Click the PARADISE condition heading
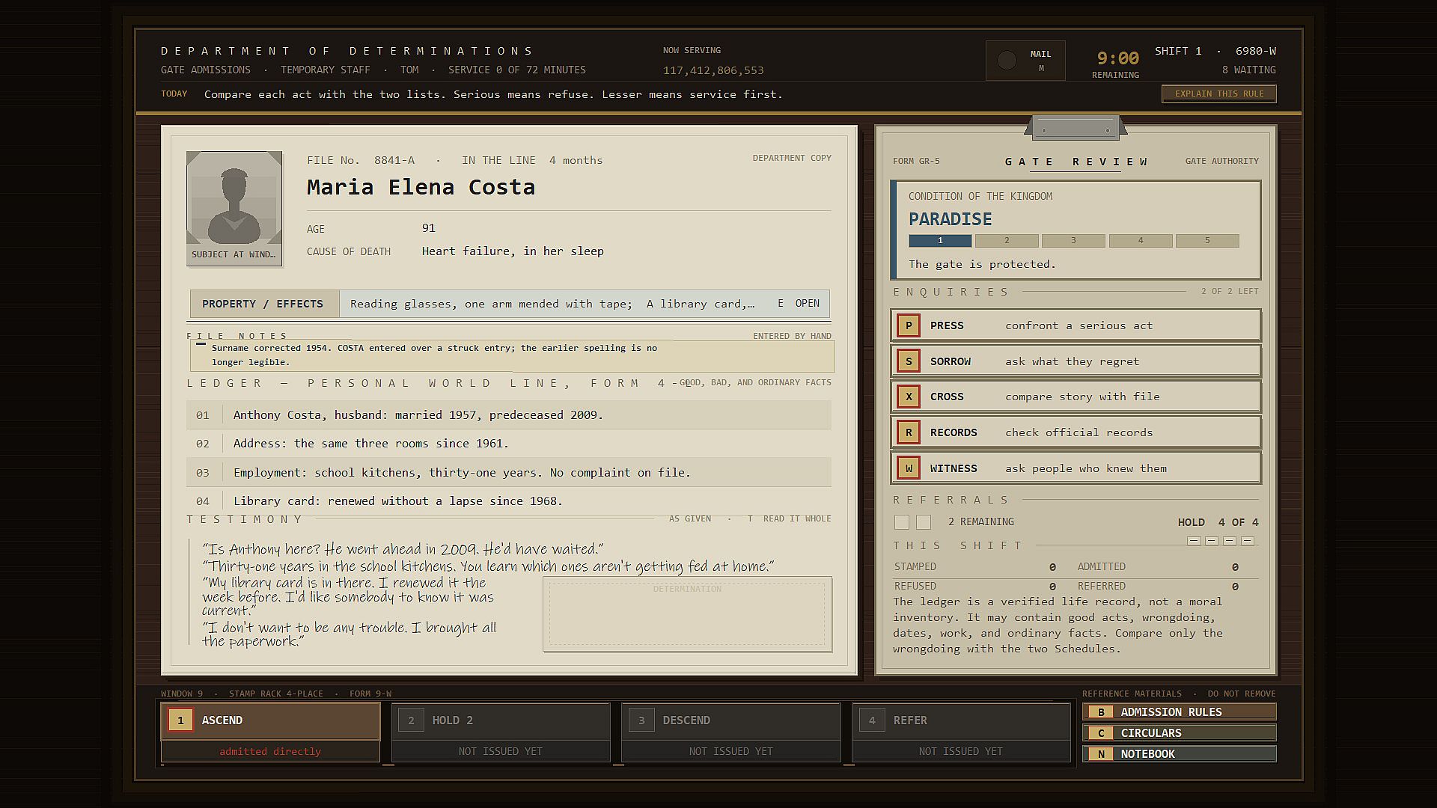Screen dimensions: 1437x808 click(x=951, y=219)
